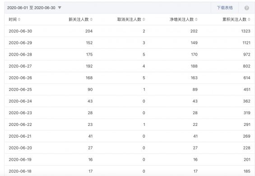Click cumulative followers value 451
Viewport: 255px width, 176px height.
coord(247,89)
